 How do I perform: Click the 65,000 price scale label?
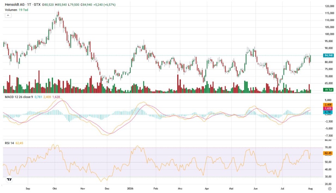[x=329, y=83]
